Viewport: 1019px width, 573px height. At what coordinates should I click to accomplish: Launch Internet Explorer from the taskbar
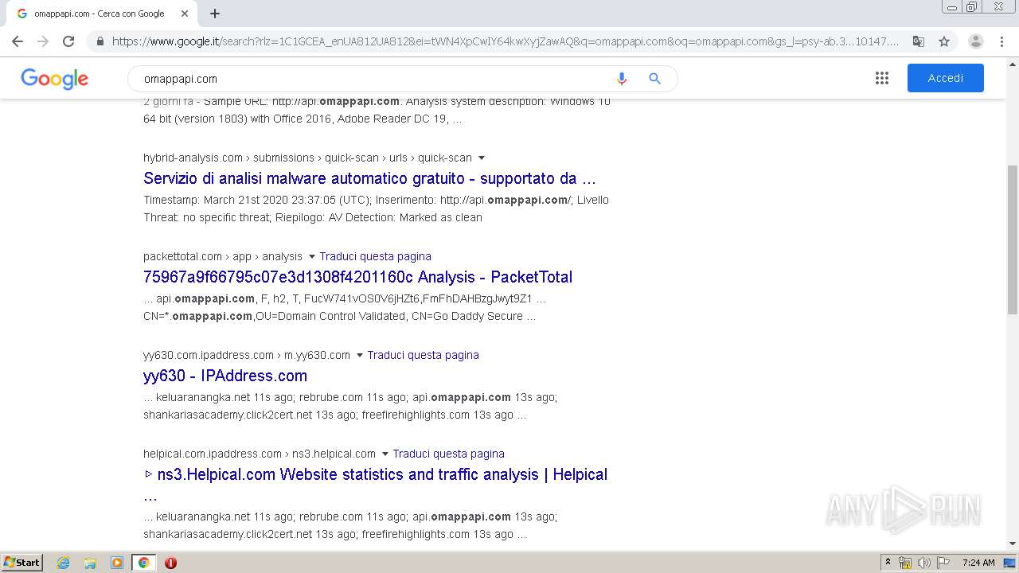(64, 563)
